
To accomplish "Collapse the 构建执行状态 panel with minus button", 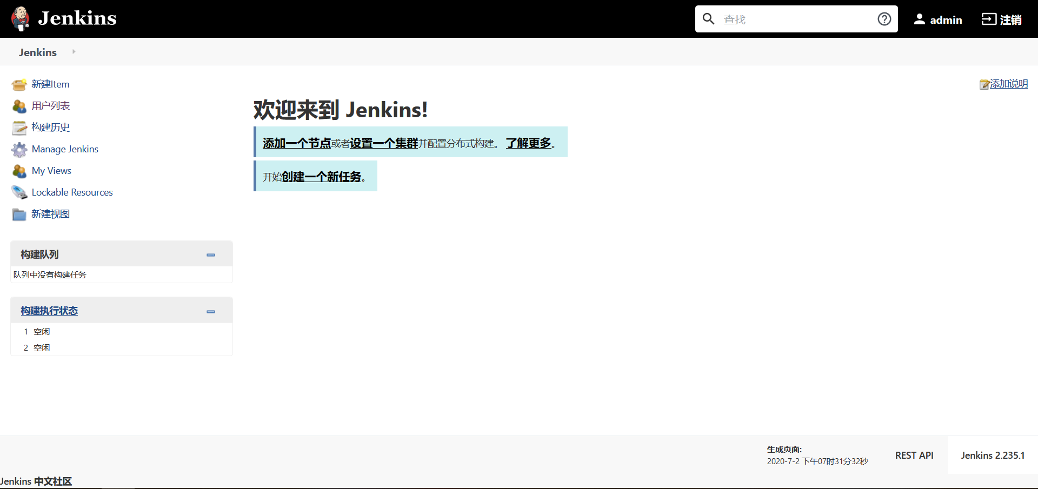I will pyautogui.click(x=211, y=312).
